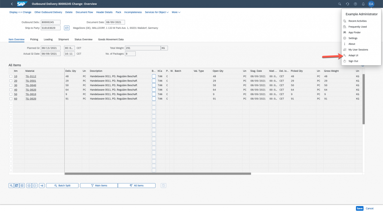Open item number link 30
The width and height of the screenshot is (383, 212).
16,85
